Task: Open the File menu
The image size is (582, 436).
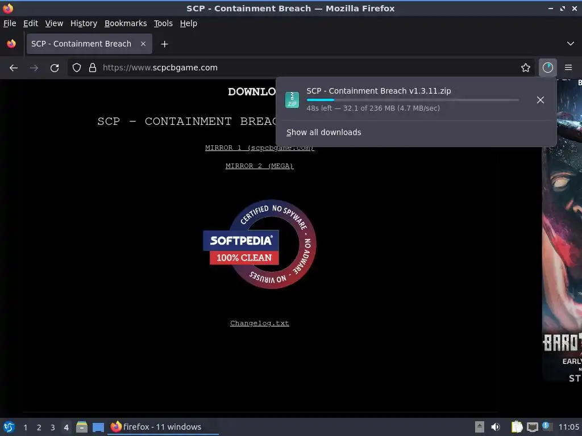Action: [10, 23]
